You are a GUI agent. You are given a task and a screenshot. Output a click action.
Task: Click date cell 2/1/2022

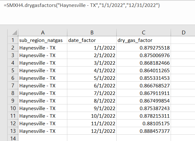pos(92,55)
